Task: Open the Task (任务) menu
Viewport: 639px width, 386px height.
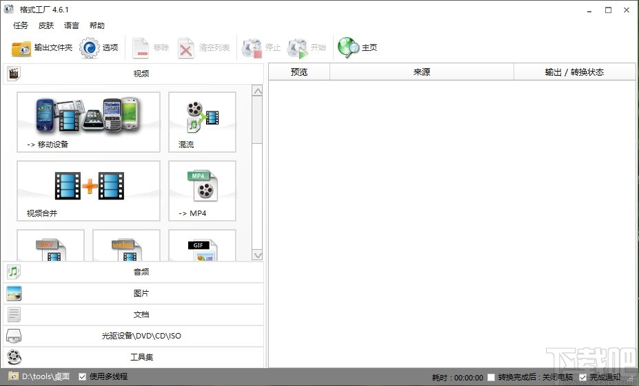Action: coord(21,25)
